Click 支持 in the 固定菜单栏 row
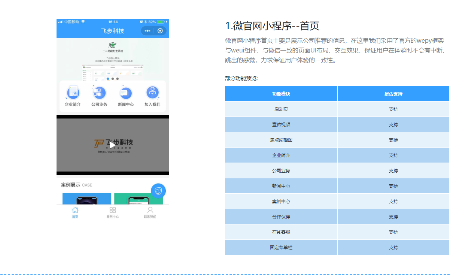The image size is (450, 275). coord(393,248)
